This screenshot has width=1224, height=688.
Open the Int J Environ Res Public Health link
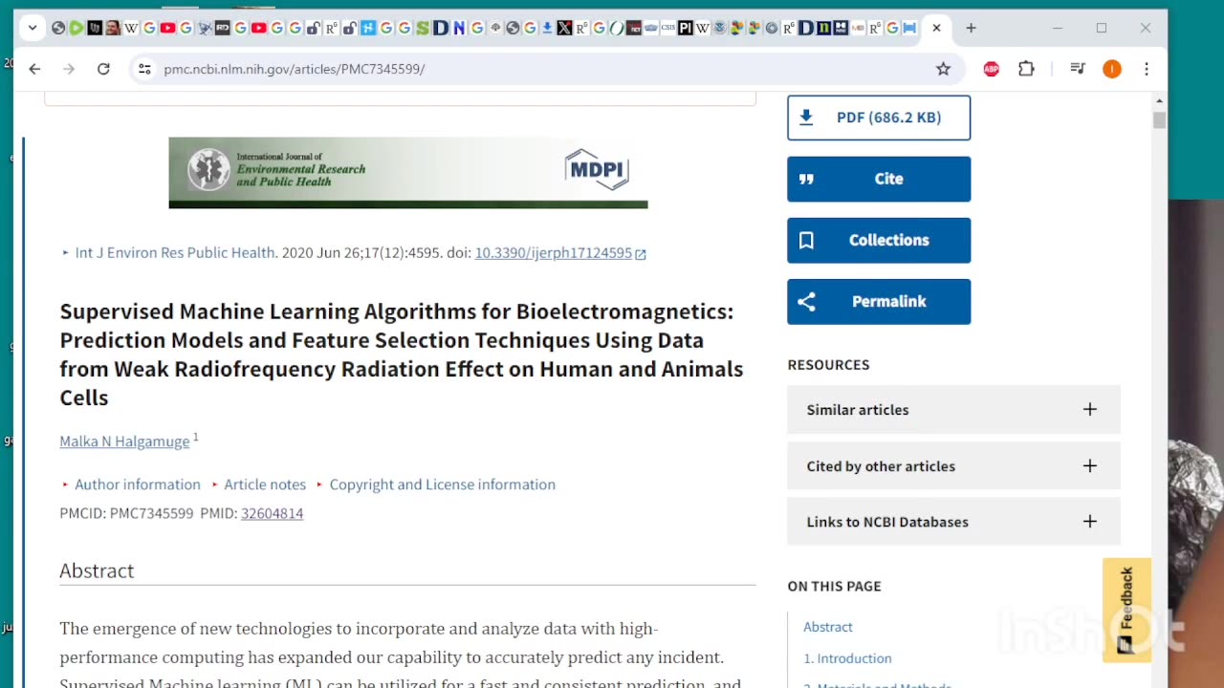pos(175,253)
